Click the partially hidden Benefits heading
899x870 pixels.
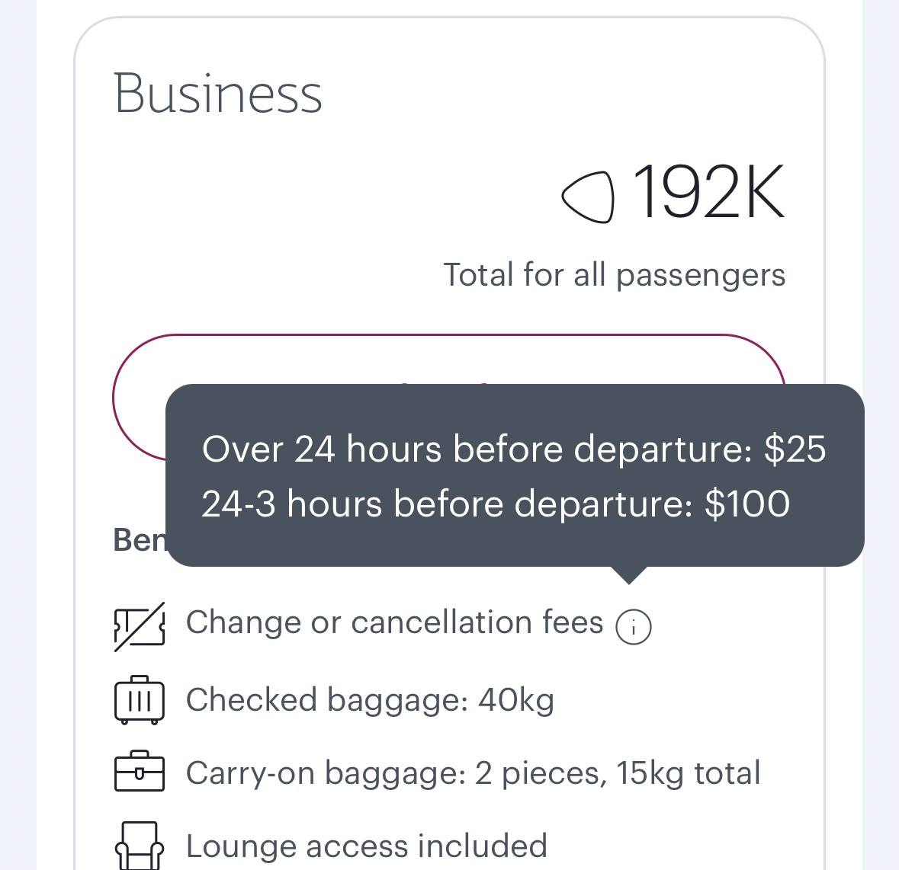pos(139,540)
